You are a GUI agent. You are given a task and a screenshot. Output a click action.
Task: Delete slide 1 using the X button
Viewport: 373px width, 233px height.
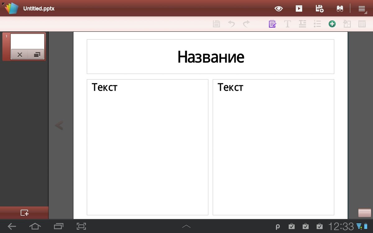20,55
